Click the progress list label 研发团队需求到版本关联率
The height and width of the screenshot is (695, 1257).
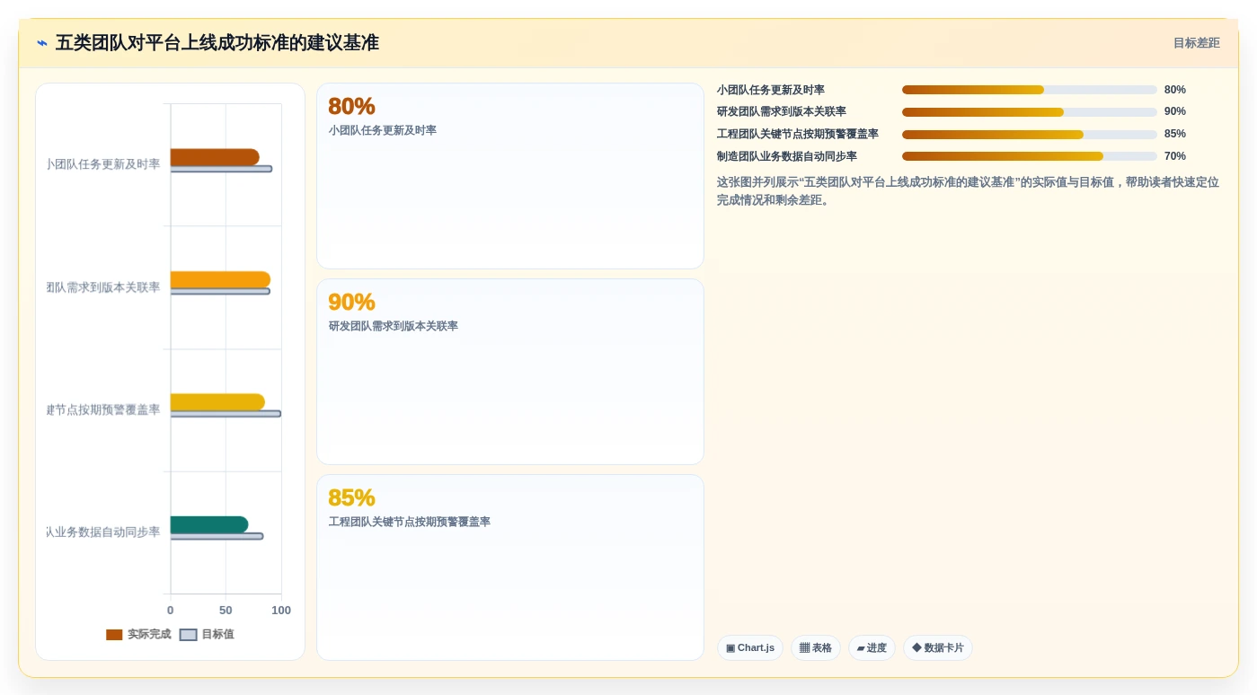[x=782, y=111]
